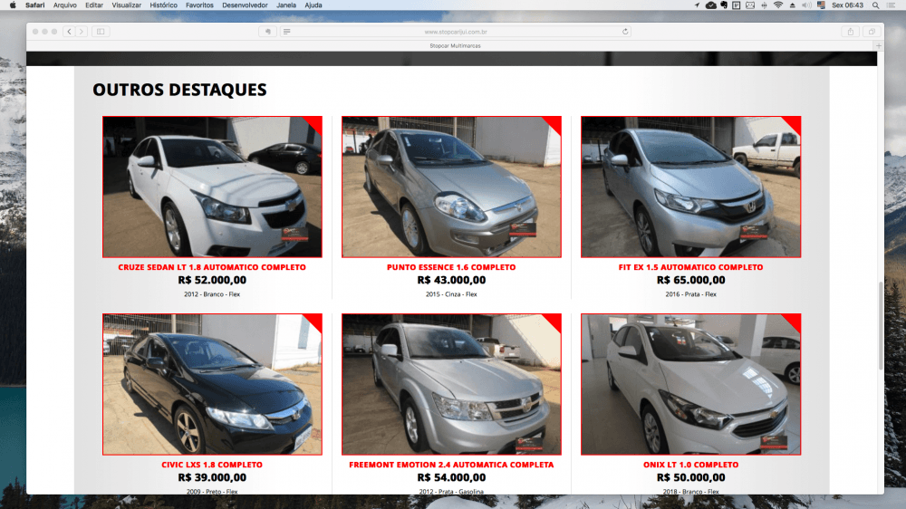Click the R$ 54.000,00 price

click(451, 478)
